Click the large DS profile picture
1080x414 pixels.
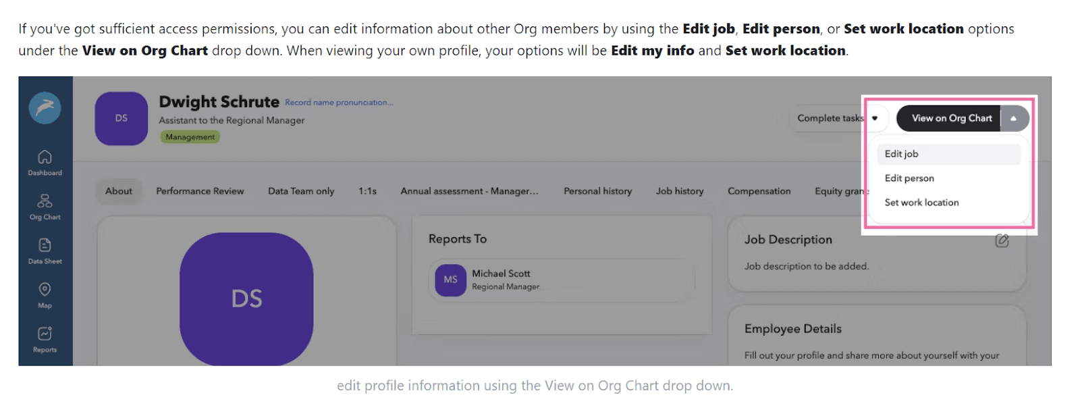coord(246,299)
